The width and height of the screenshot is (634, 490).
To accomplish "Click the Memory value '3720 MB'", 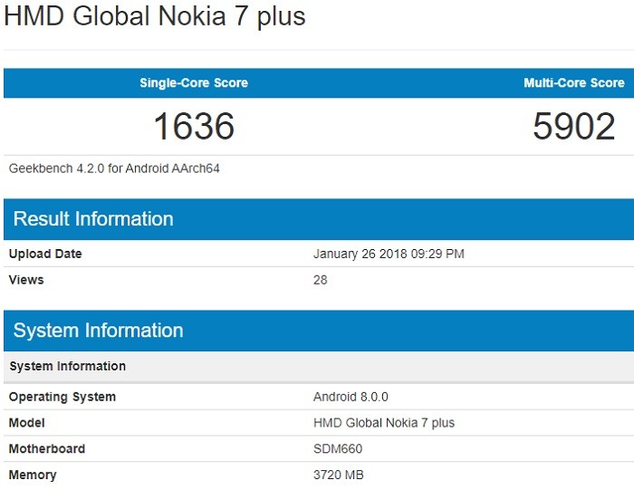I will (x=339, y=475).
